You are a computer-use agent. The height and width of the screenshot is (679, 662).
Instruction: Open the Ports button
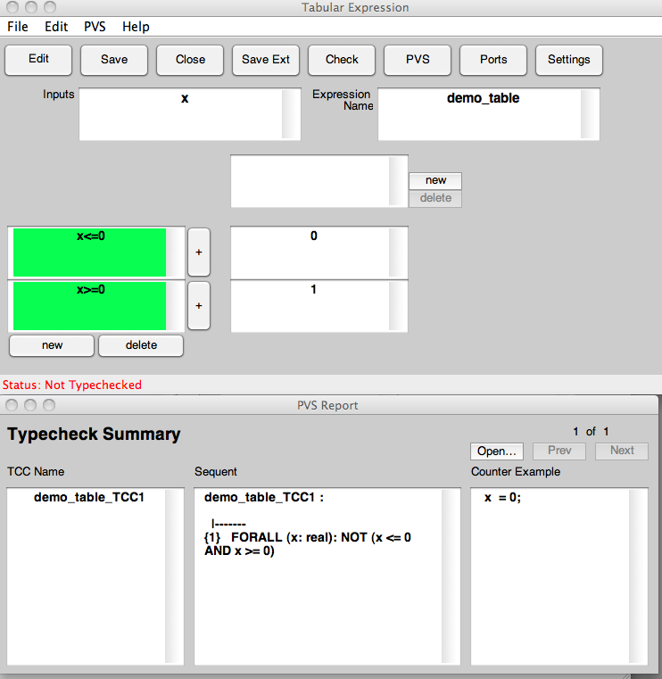[493, 60]
